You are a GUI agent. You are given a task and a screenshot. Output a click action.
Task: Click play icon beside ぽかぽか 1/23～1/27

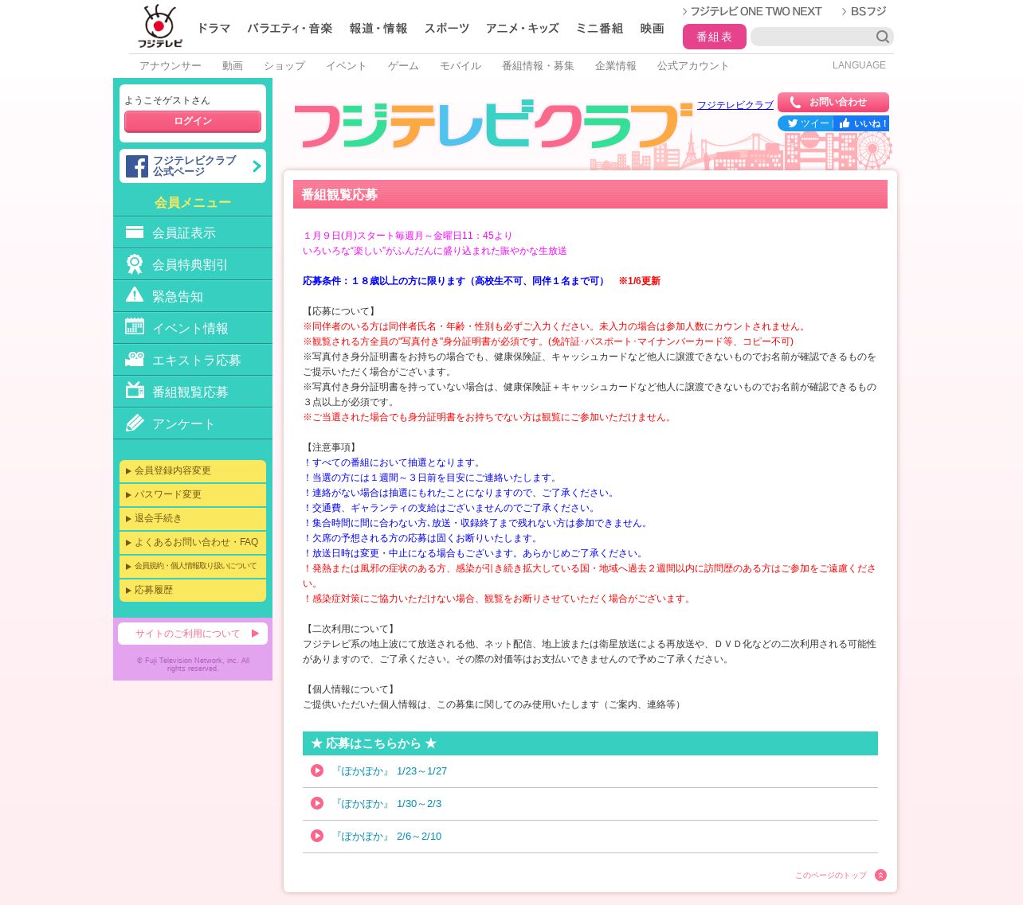pos(317,770)
